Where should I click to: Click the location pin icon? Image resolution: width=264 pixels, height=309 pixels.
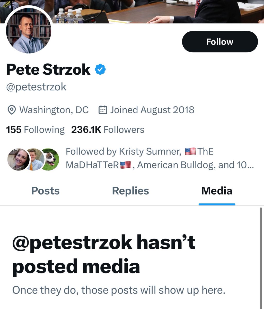coord(11,110)
